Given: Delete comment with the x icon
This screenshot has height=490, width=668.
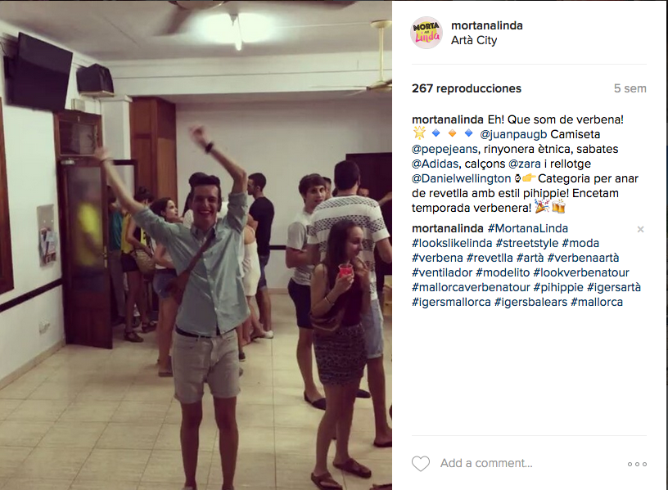Looking at the screenshot, I should (x=640, y=230).
